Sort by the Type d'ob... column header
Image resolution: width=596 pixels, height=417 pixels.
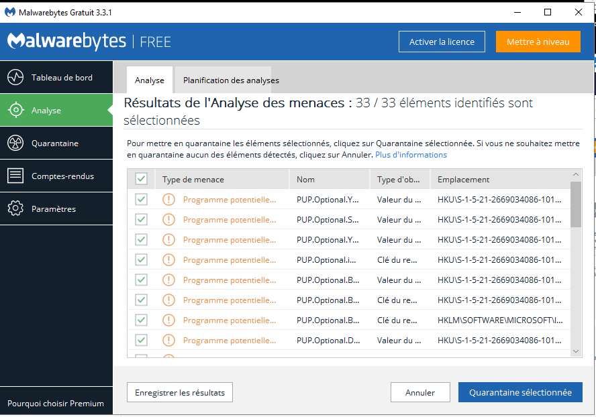click(x=400, y=179)
